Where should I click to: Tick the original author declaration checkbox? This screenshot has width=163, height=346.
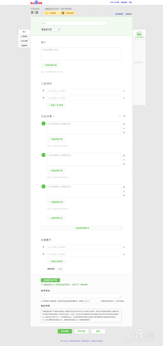42,285
